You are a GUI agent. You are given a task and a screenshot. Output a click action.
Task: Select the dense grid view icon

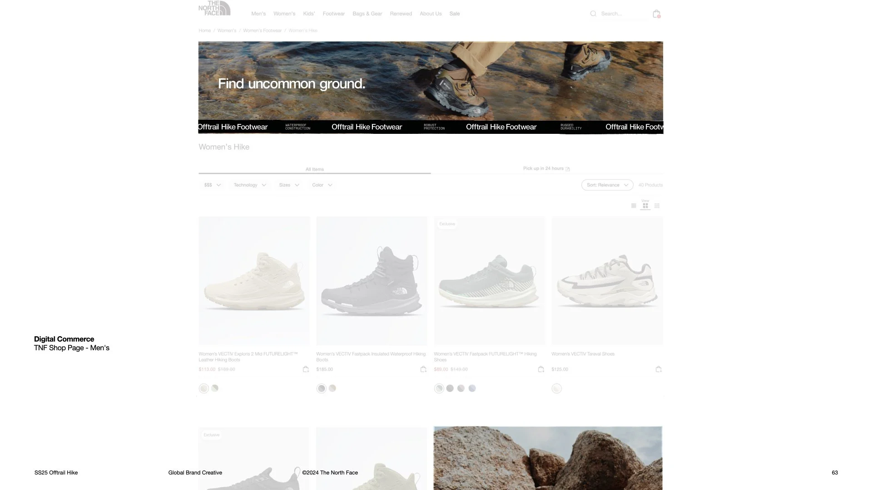coord(657,206)
